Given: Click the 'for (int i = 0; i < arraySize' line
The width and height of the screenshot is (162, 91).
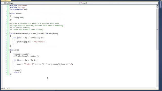Looking at the screenshot, I should (29, 38).
